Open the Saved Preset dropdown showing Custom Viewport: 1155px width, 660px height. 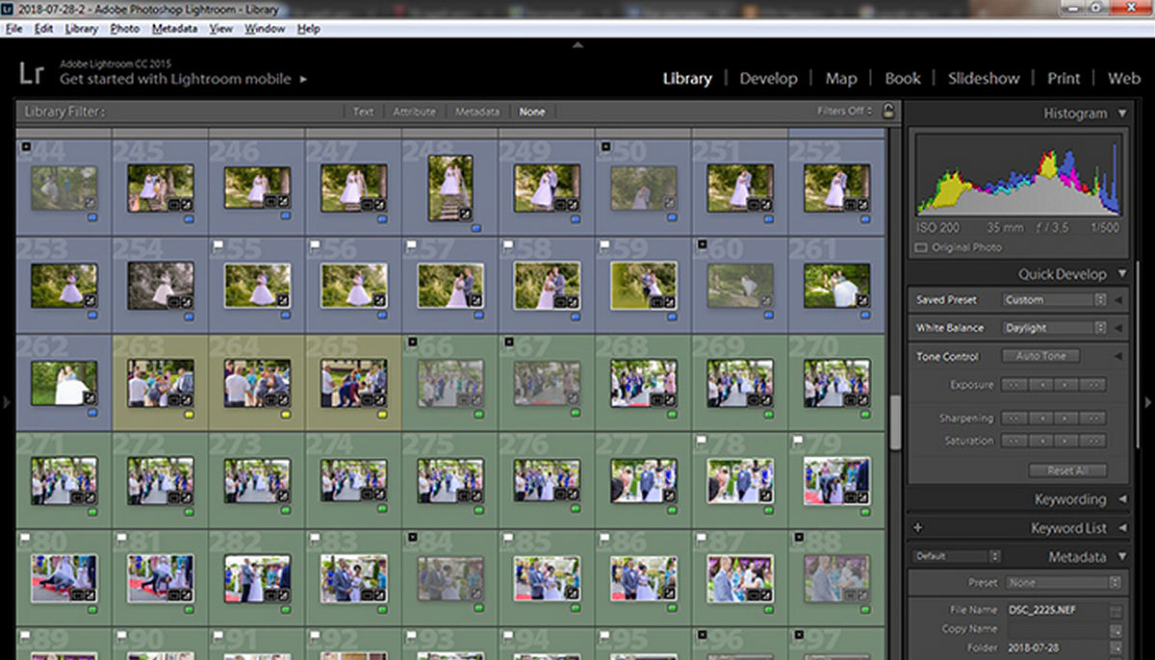[x=1053, y=300]
